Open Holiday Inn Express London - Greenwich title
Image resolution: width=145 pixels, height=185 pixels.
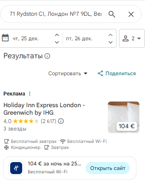(x=44, y=109)
